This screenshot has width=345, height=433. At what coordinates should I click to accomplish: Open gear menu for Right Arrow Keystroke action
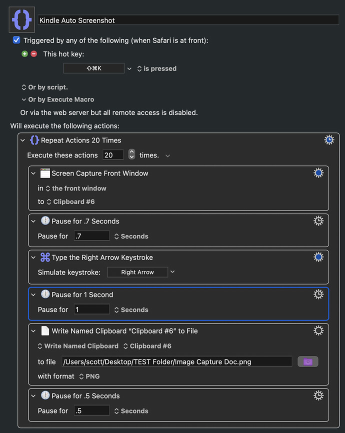click(318, 257)
